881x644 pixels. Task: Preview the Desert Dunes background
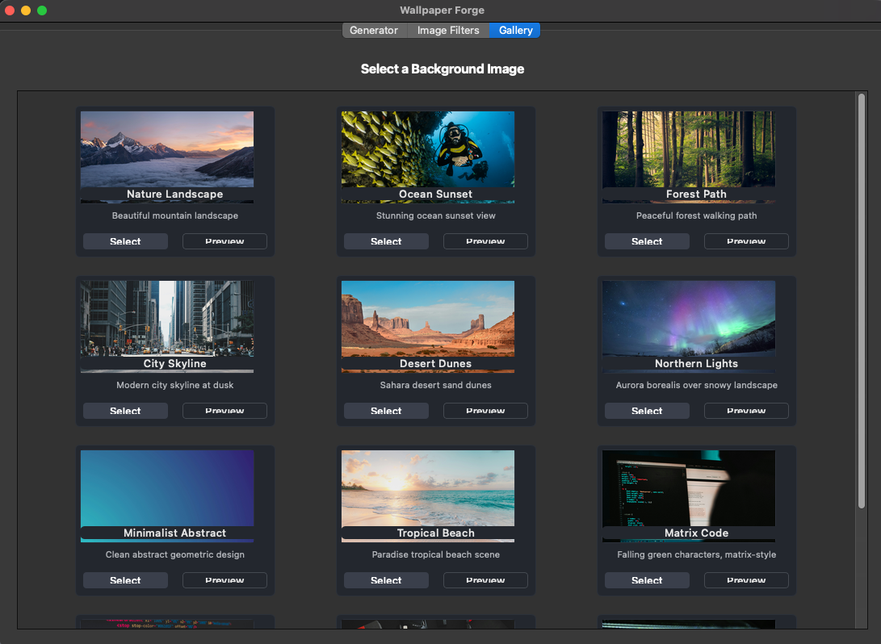point(485,411)
